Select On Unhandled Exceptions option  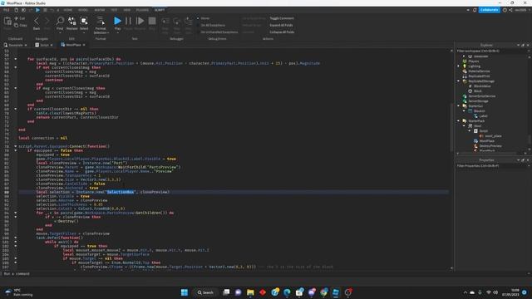[x=218, y=32]
